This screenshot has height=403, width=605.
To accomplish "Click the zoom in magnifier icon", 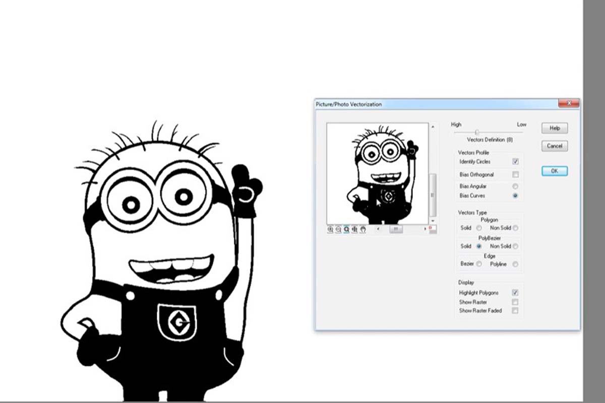I will click(x=331, y=229).
